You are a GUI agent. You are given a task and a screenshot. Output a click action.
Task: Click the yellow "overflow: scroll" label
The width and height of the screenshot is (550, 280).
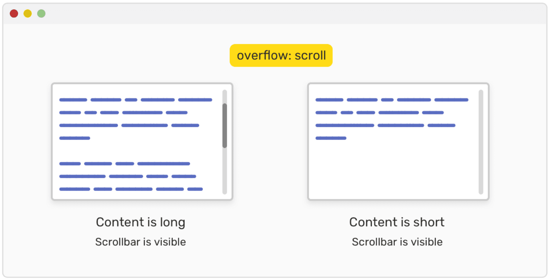281,55
